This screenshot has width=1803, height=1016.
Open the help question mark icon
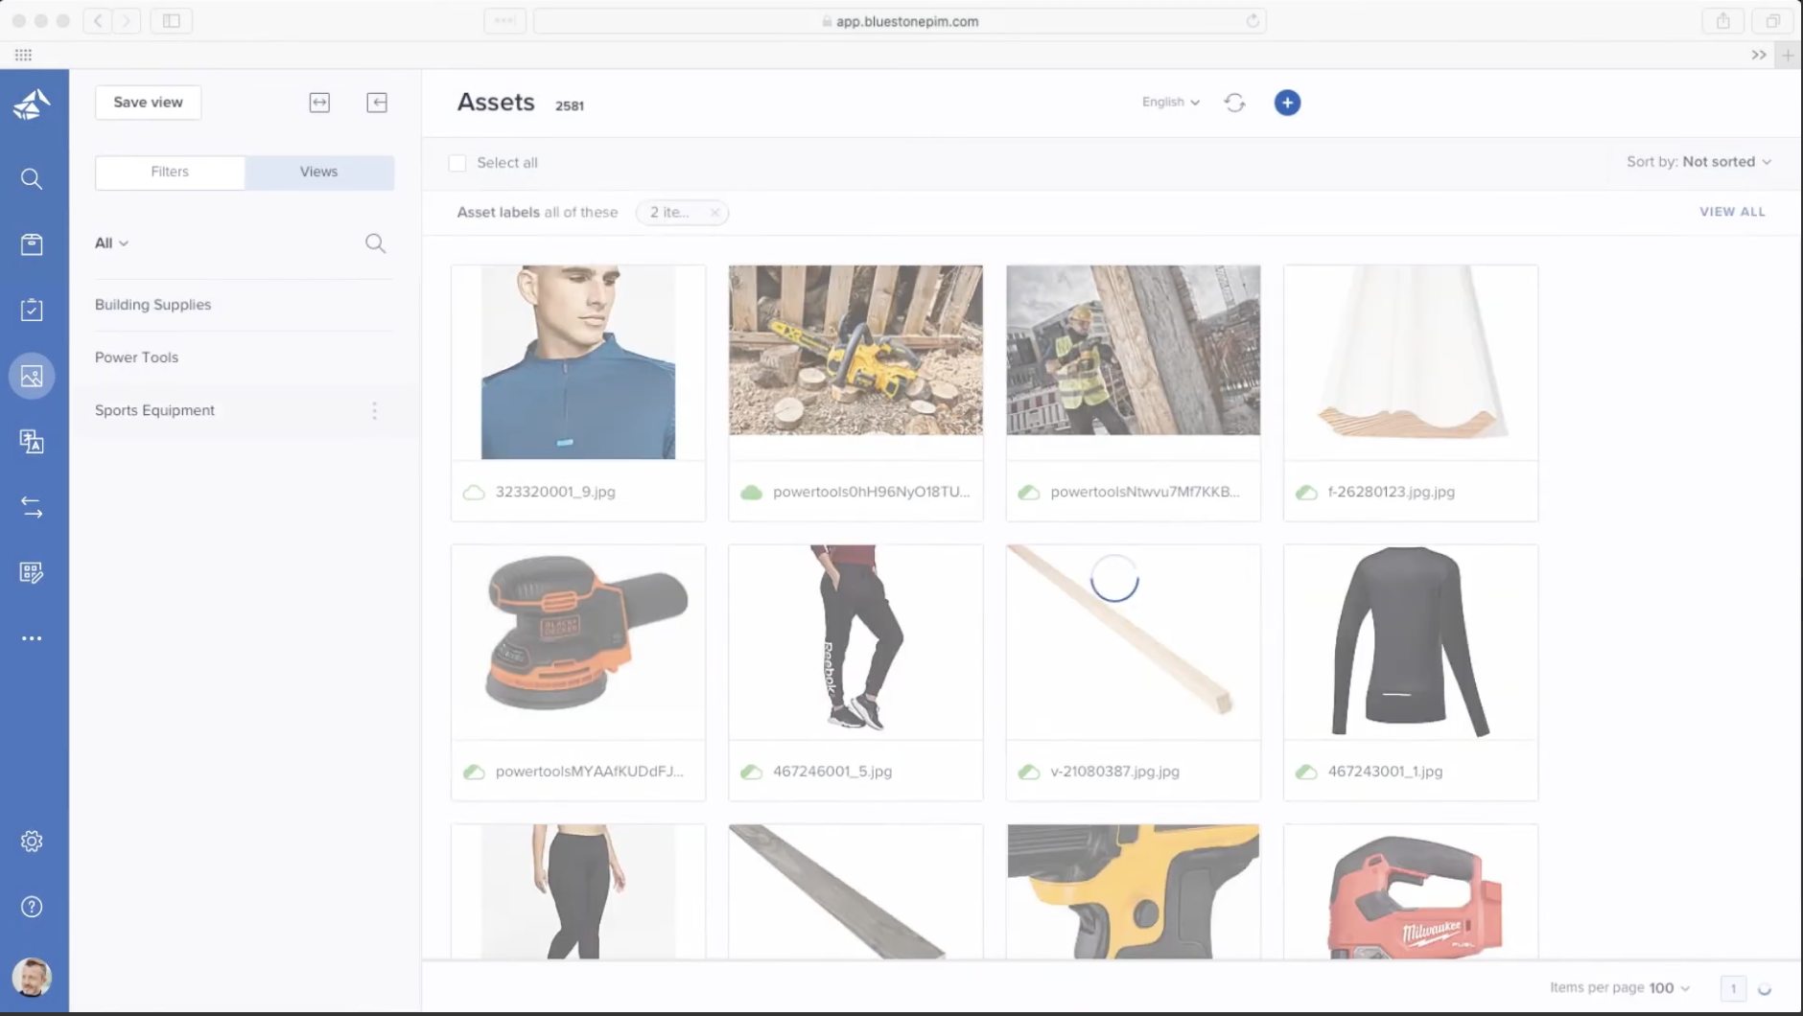coord(32,907)
